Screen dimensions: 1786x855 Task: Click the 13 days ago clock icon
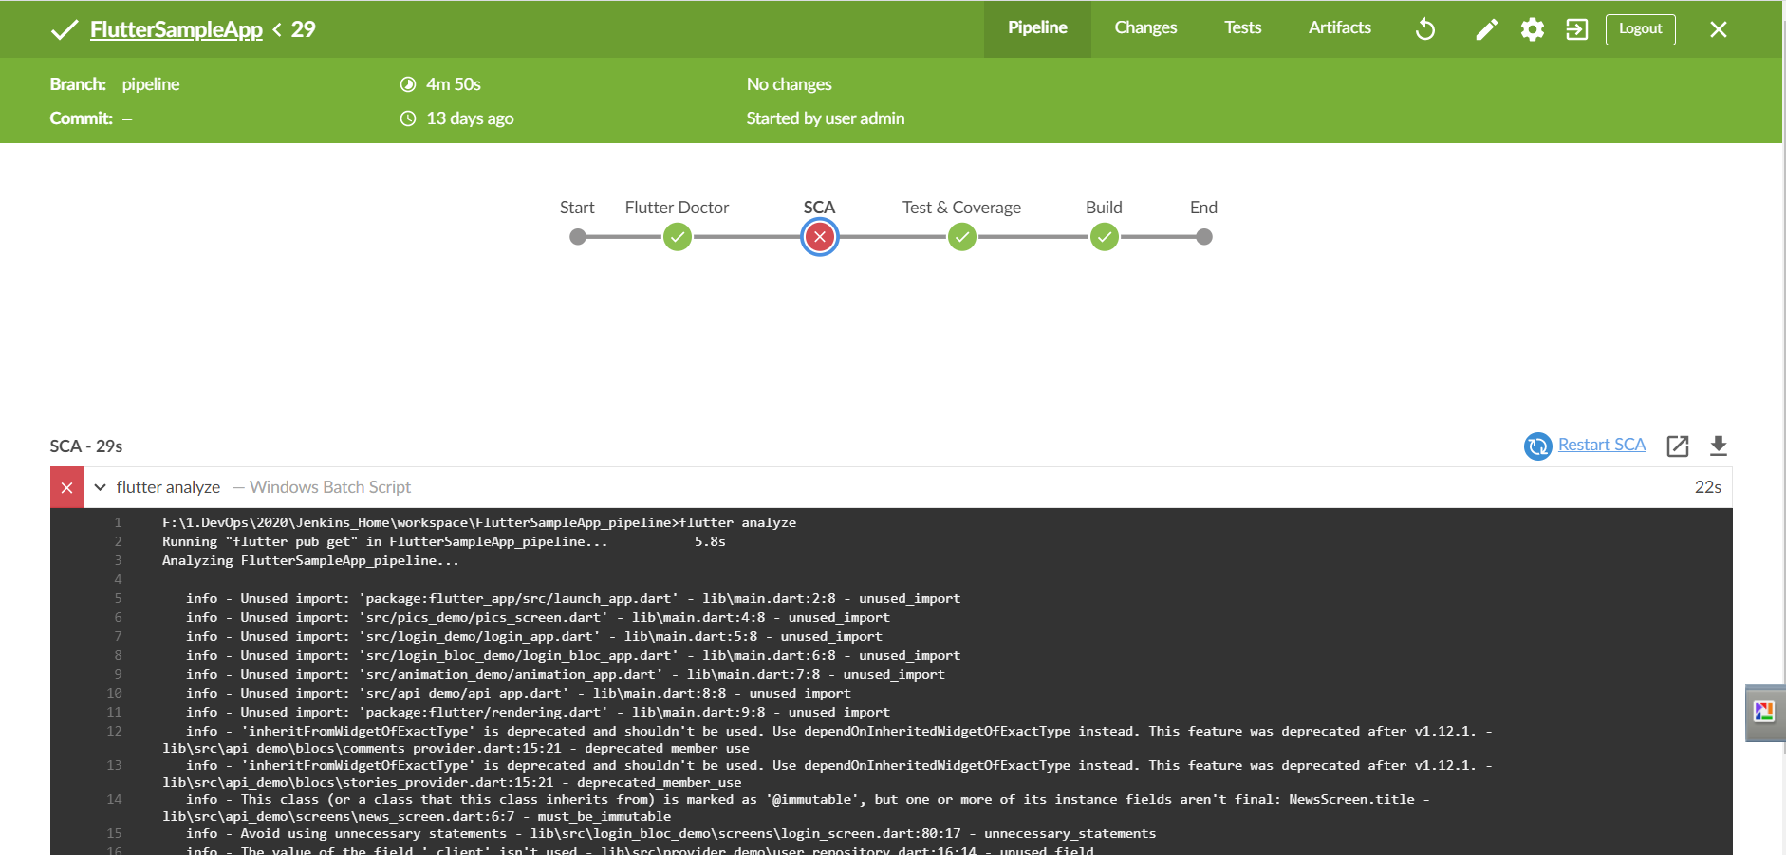[408, 118]
